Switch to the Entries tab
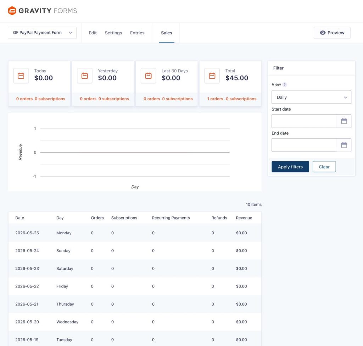 137,33
